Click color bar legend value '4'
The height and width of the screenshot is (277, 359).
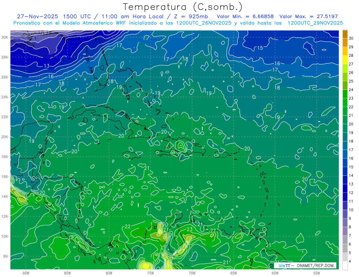point(350,261)
